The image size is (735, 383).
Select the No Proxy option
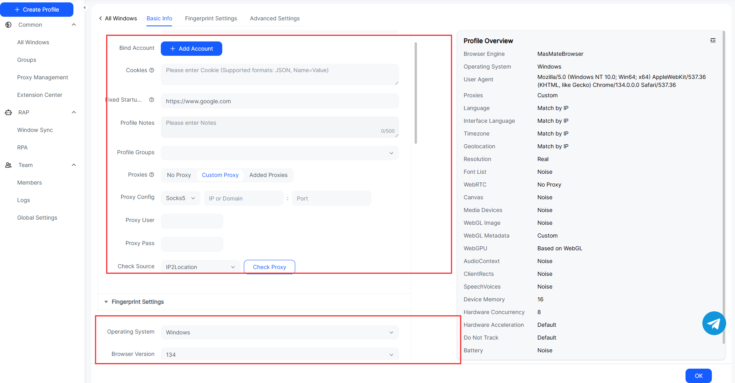[179, 175]
